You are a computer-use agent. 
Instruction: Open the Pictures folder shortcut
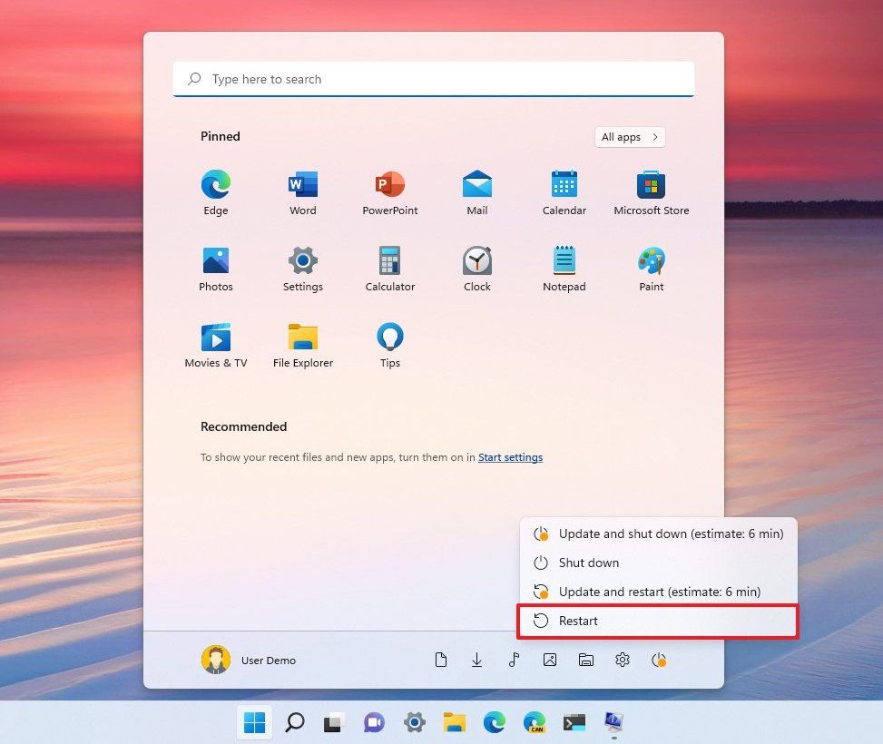point(550,660)
